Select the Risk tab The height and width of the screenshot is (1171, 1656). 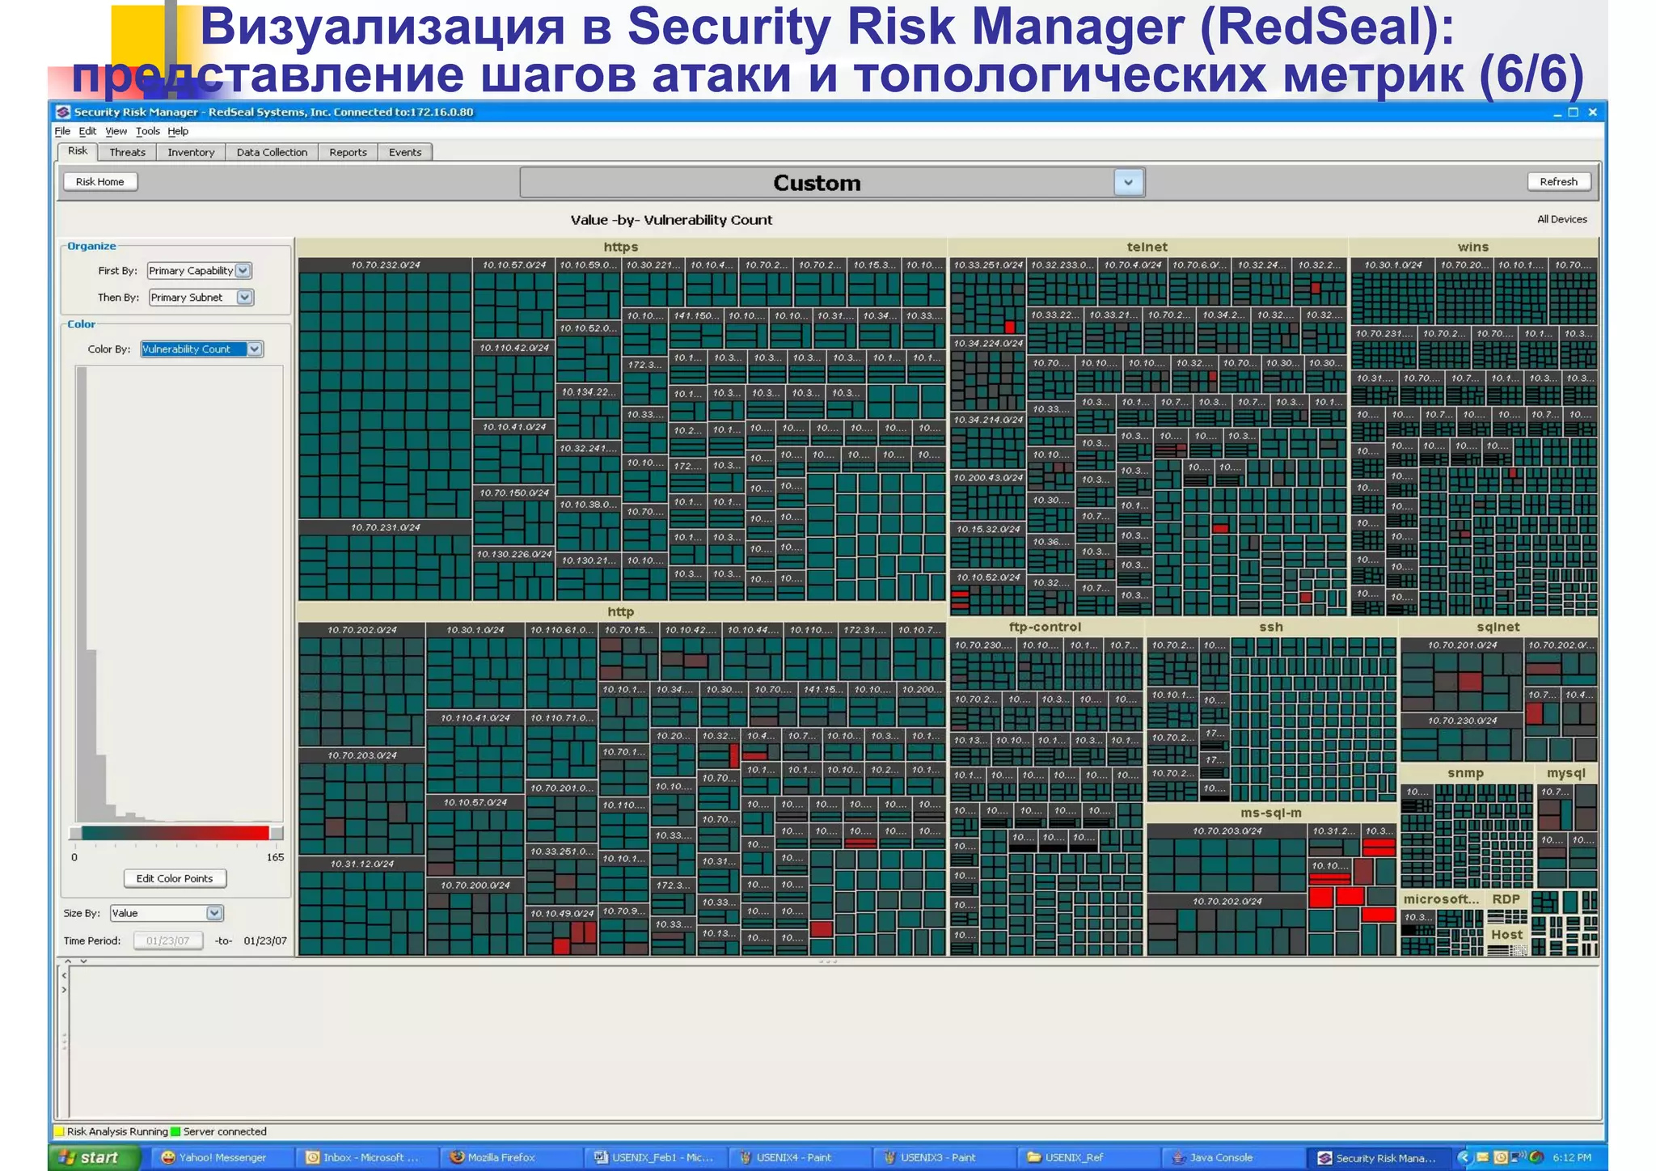pos(78,151)
